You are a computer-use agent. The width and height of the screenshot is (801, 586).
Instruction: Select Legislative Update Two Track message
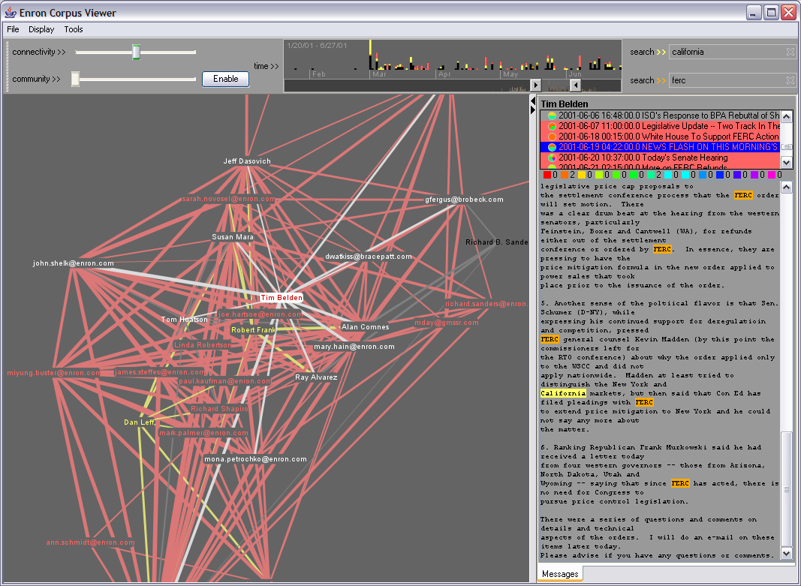[661, 126]
